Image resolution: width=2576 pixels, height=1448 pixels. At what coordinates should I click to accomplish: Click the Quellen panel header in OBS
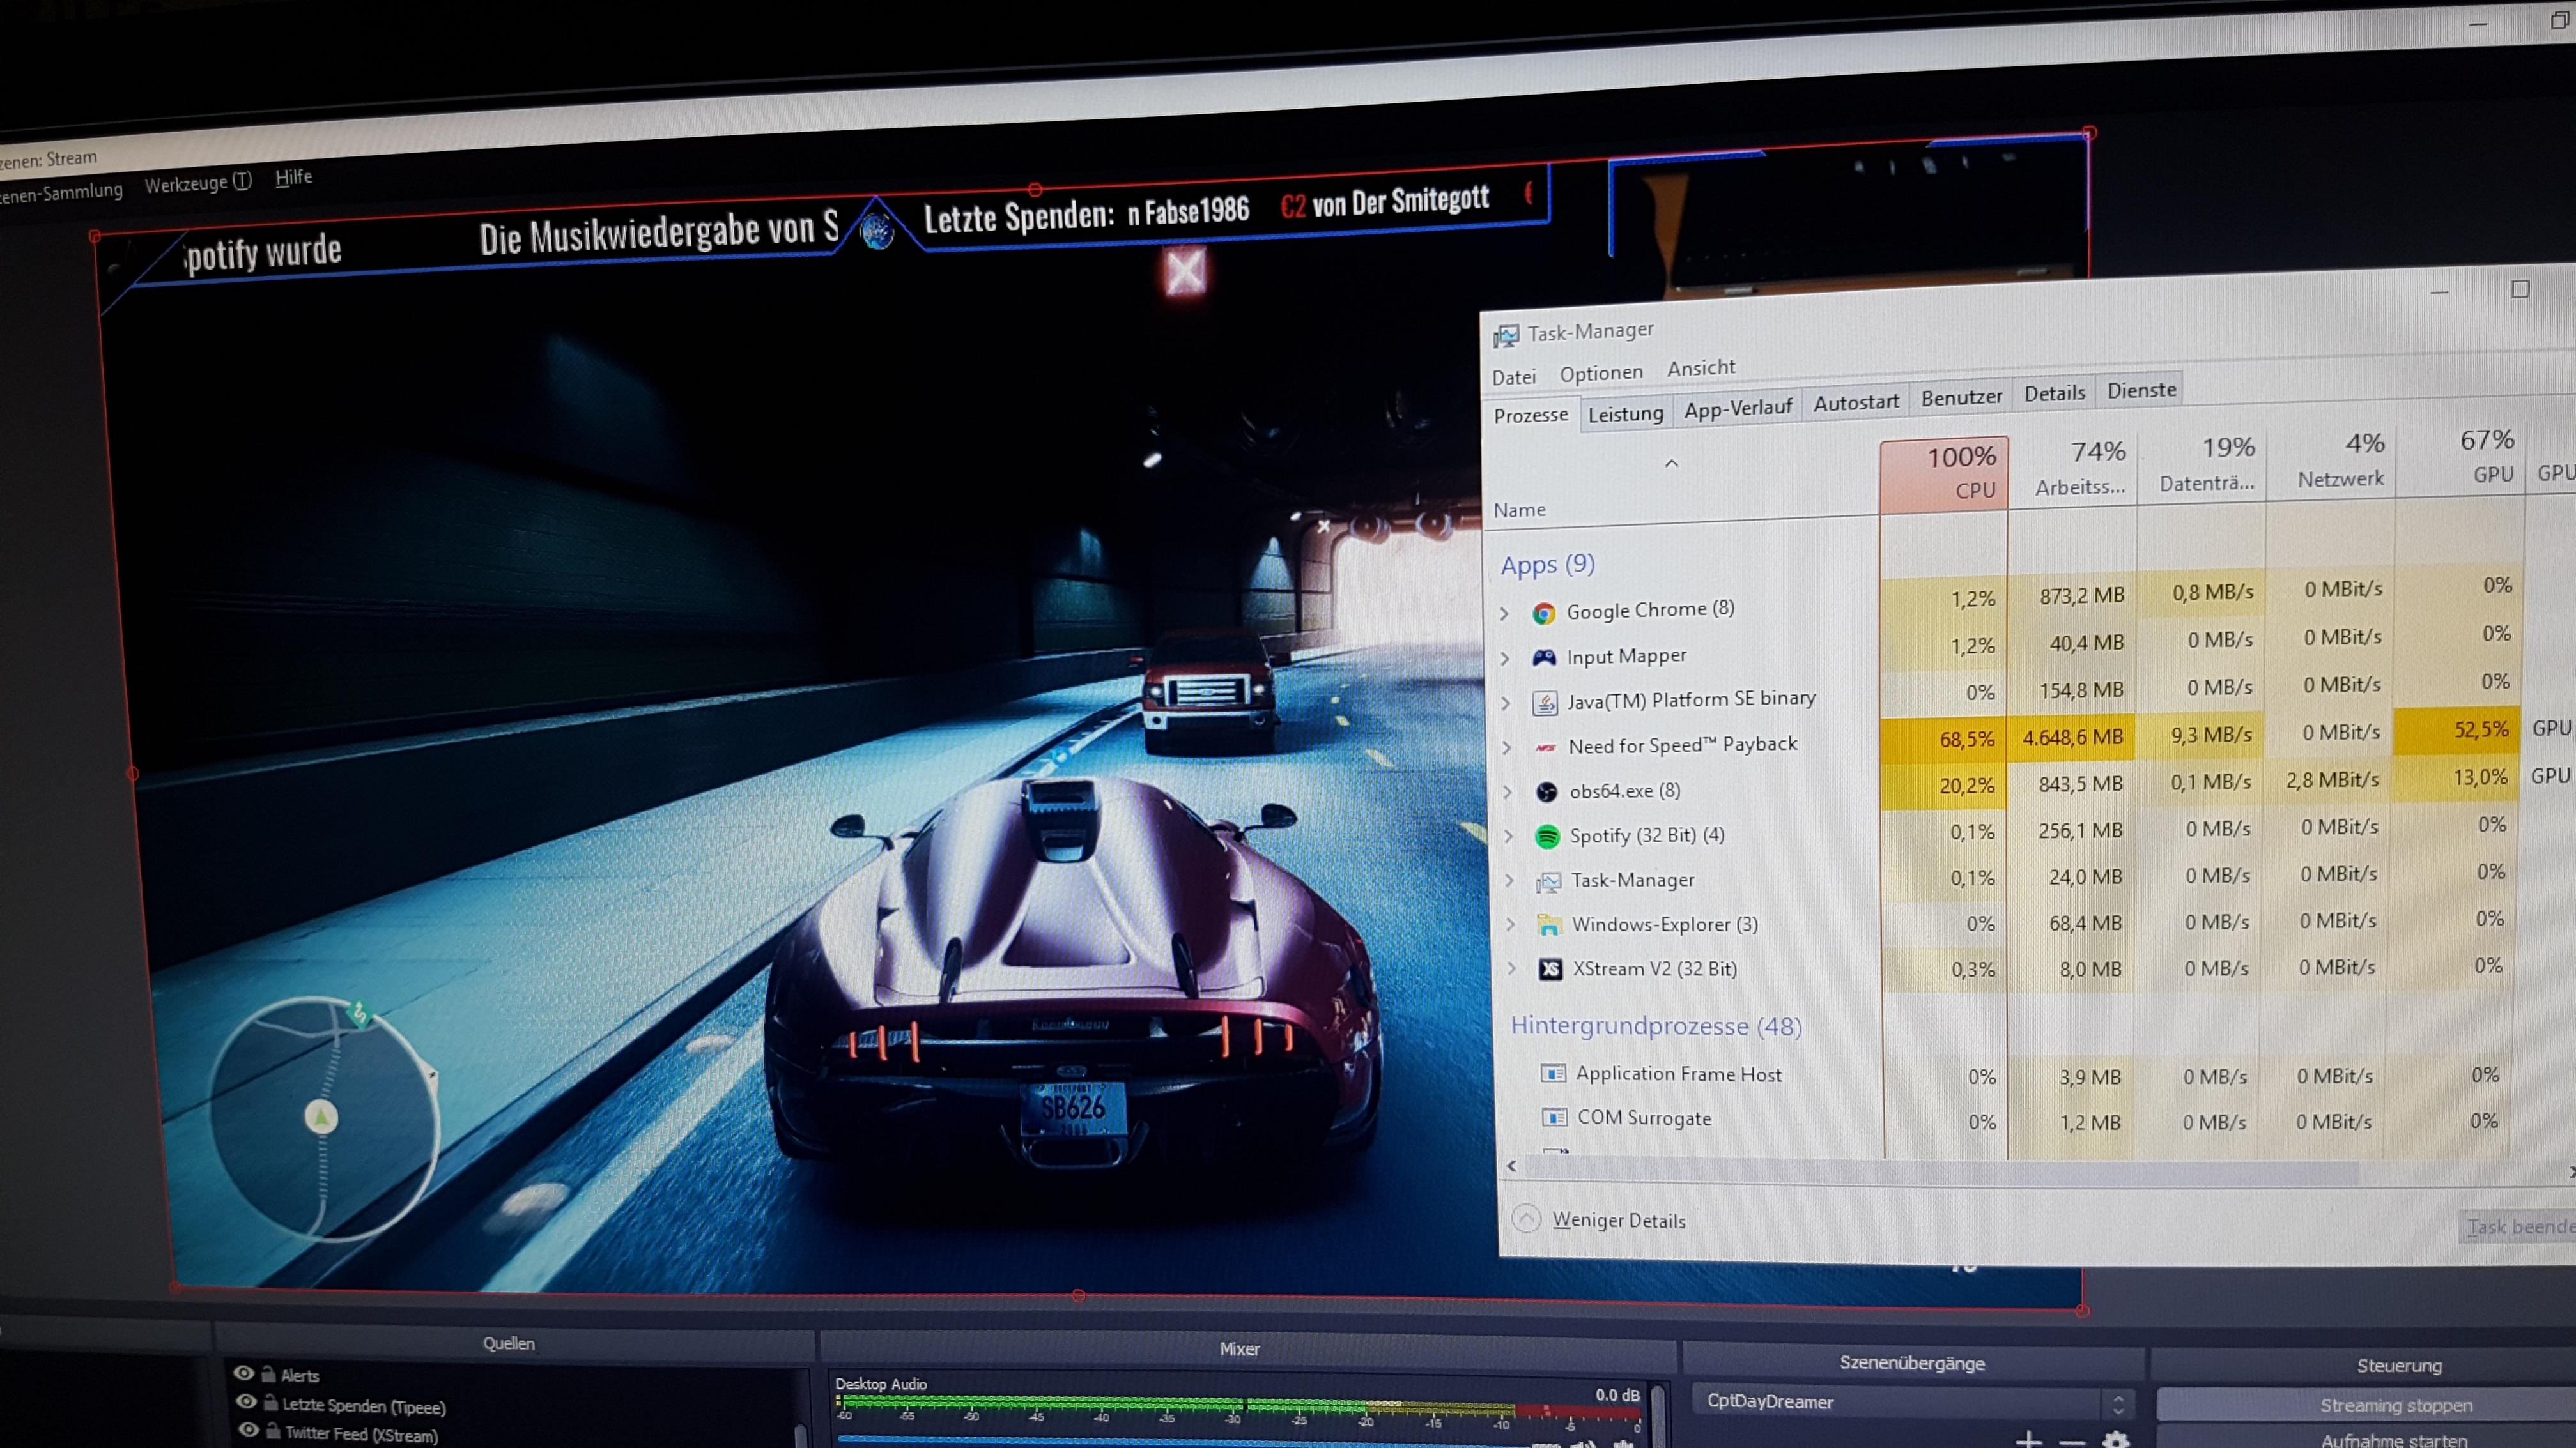click(509, 1343)
